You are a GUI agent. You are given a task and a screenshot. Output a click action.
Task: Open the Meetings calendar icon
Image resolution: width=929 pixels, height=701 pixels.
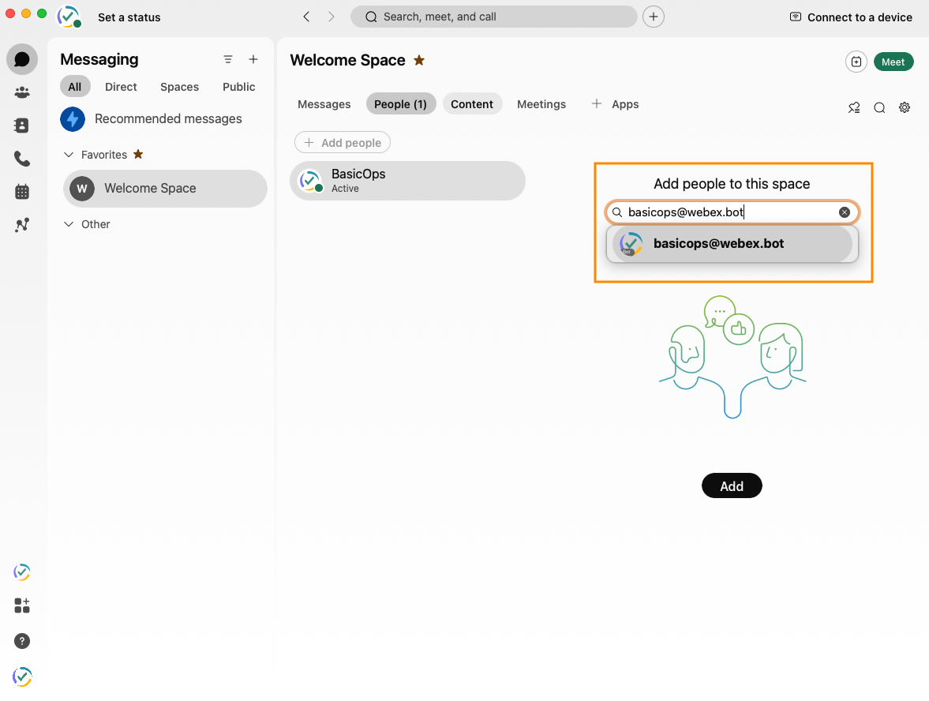click(x=21, y=191)
